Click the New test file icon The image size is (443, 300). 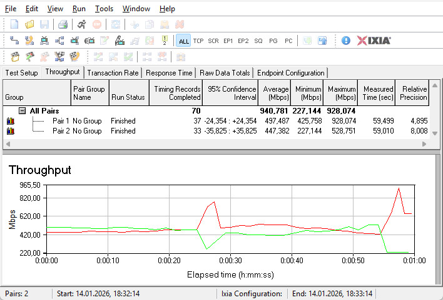(x=14, y=24)
